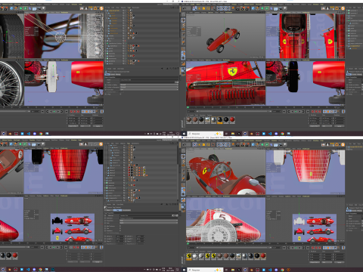Viewport: 363px width, 272px height.
Task: Click the orange round icon at top-right window's toolbar end
Action: point(343,8)
